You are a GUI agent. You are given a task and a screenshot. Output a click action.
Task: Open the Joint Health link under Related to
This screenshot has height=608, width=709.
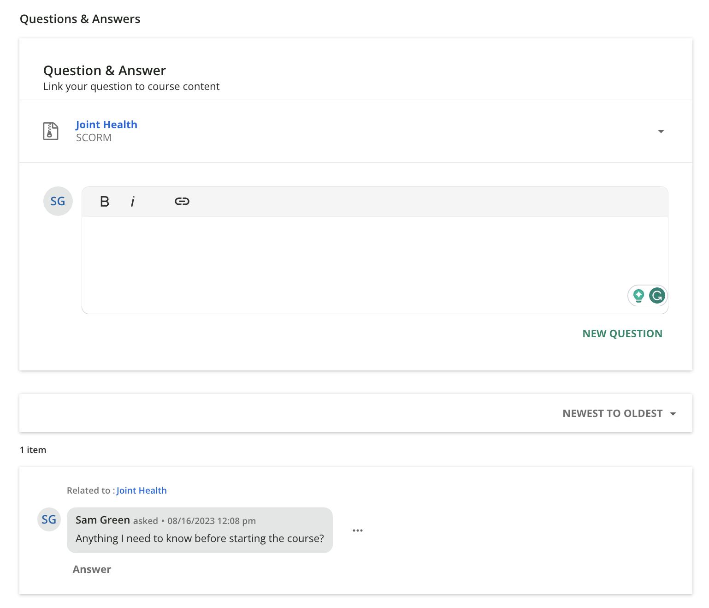pyautogui.click(x=142, y=490)
